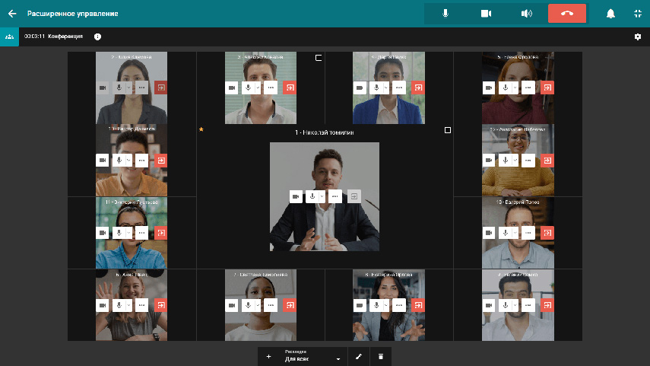Remove participant 8 from conference

click(418, 305)
